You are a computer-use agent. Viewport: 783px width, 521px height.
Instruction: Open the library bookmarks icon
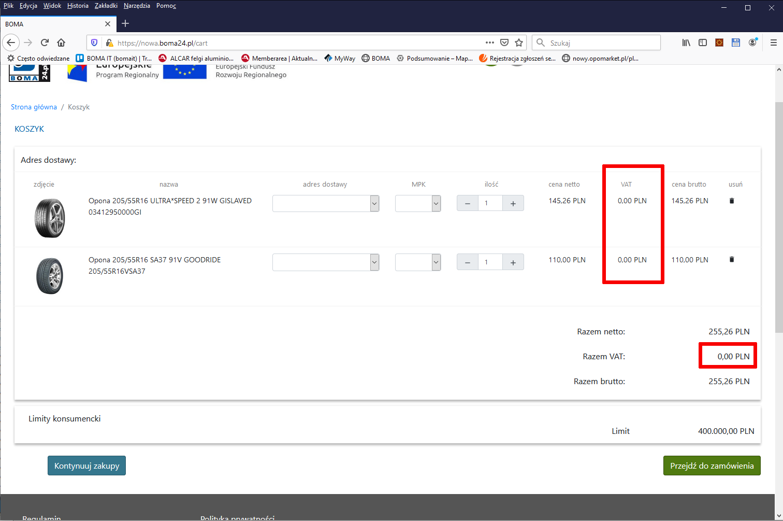point(686,43)
